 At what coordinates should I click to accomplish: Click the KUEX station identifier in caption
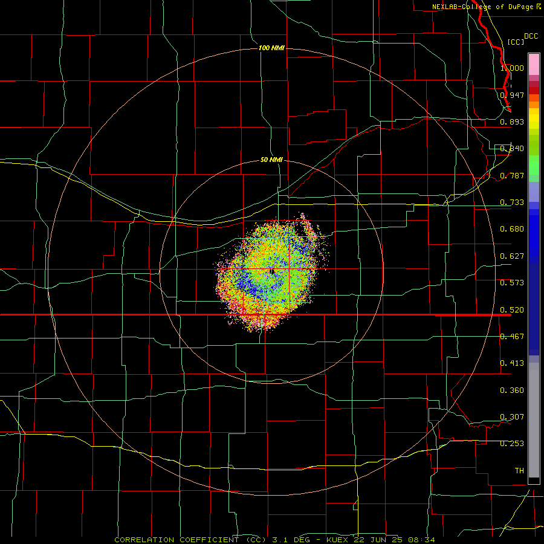[338, 540]
